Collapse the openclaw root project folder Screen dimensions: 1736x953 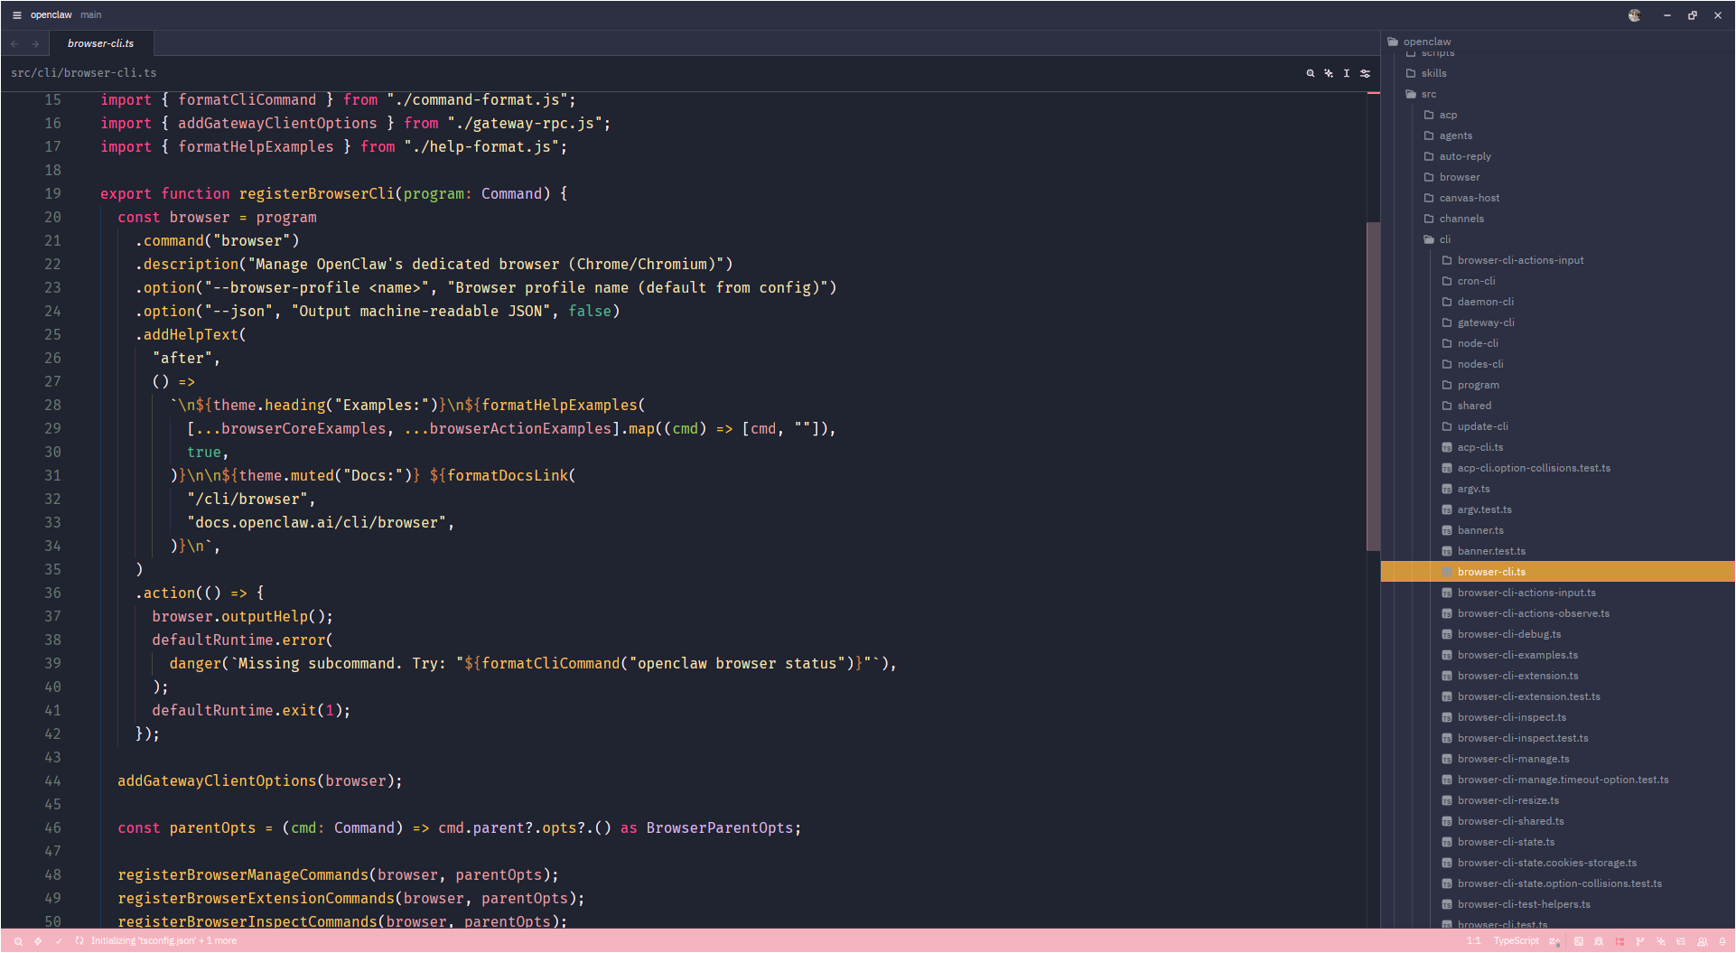(1558, 42)
